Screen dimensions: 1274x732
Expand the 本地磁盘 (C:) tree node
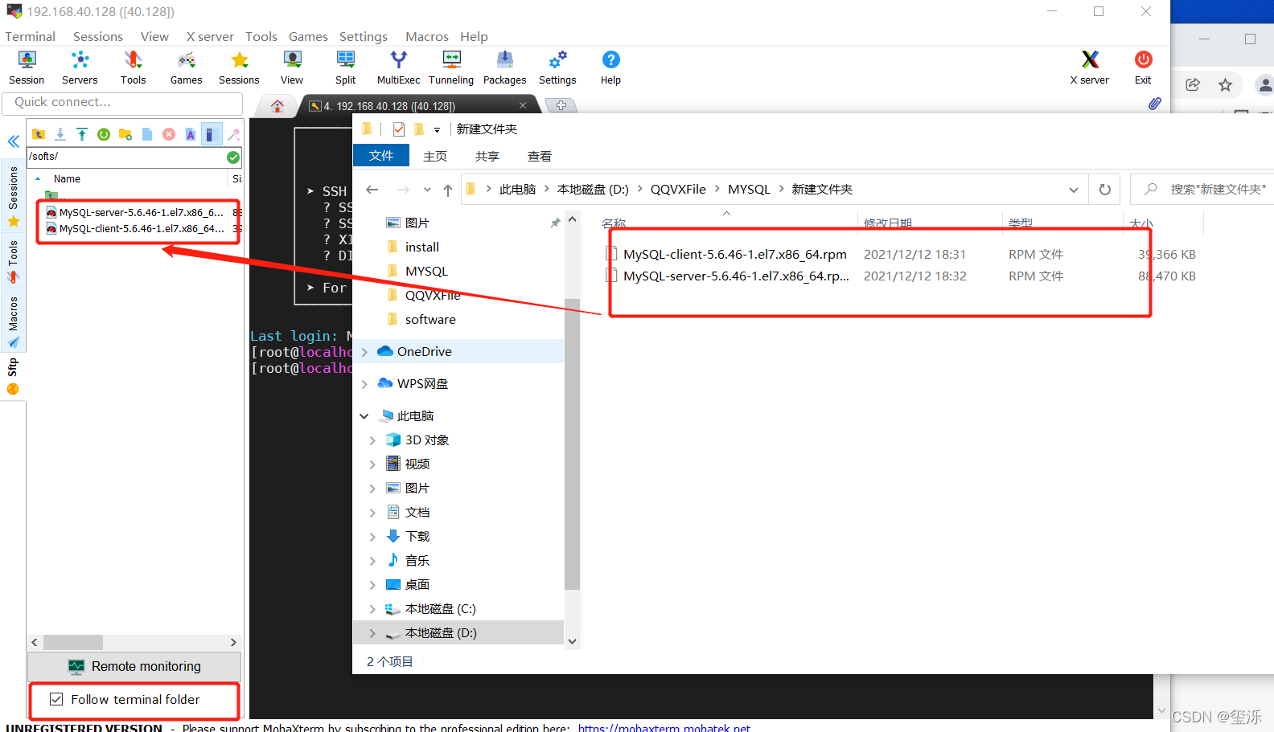point(372,609)
